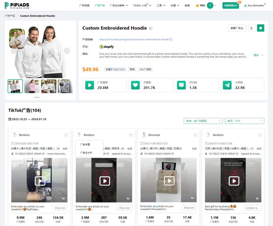Copy the product title using copy icon
273x226 pixels.
[151, 28]
